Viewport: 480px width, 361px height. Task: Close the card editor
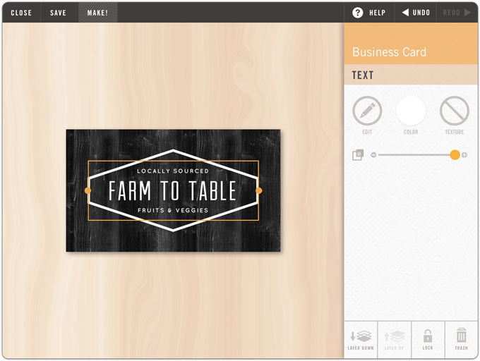[x=21, y=13]
